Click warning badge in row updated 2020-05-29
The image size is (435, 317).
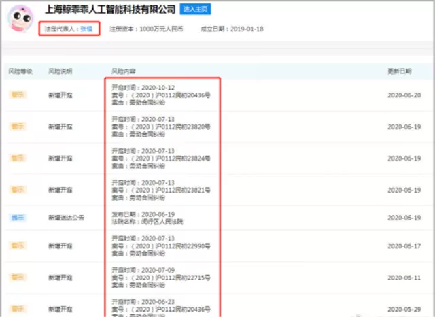click(18, 309)
